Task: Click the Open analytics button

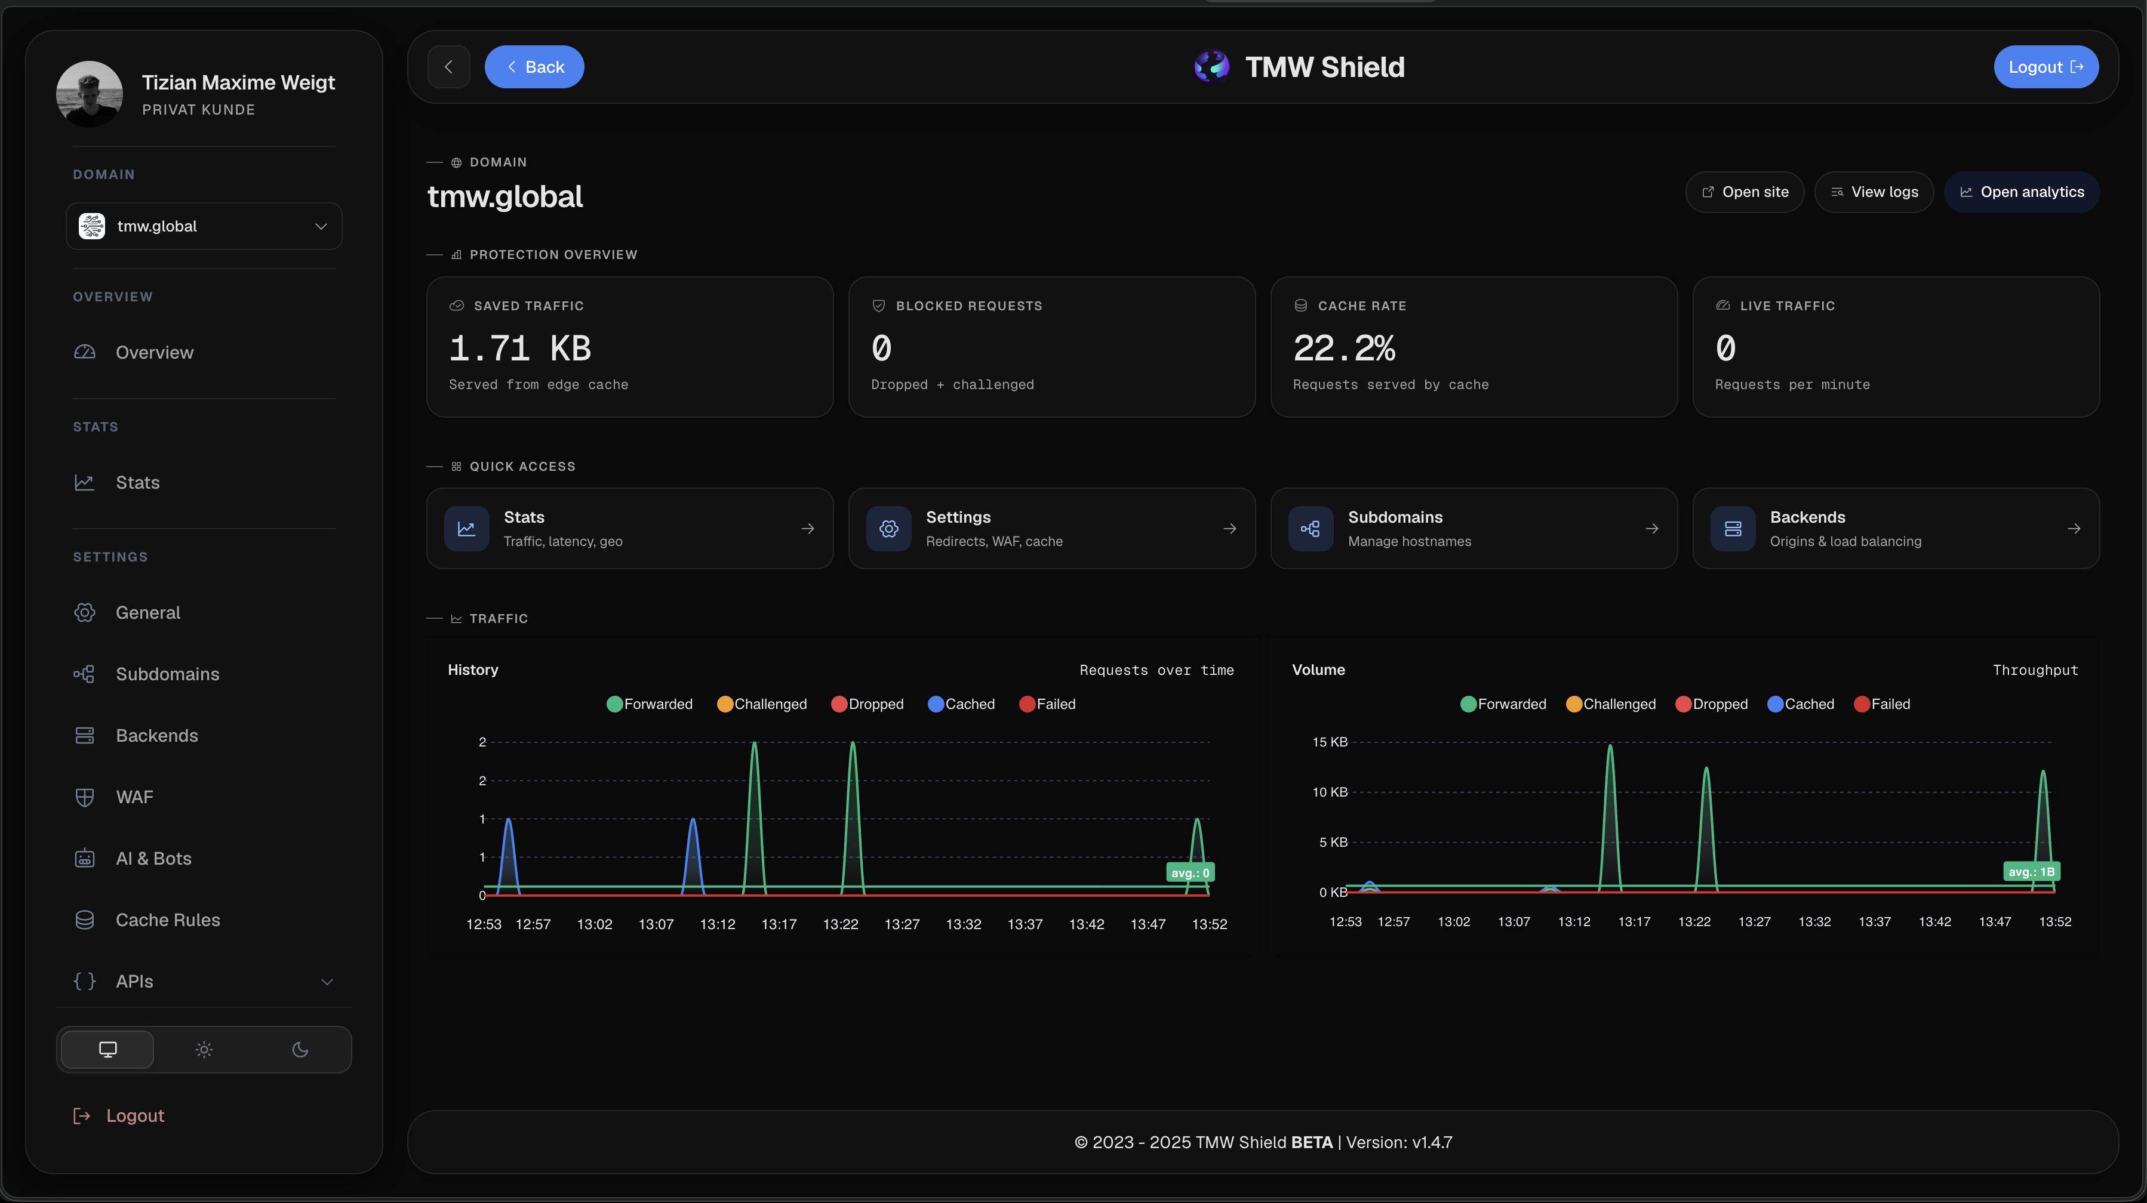Action: click(2022, 192)
